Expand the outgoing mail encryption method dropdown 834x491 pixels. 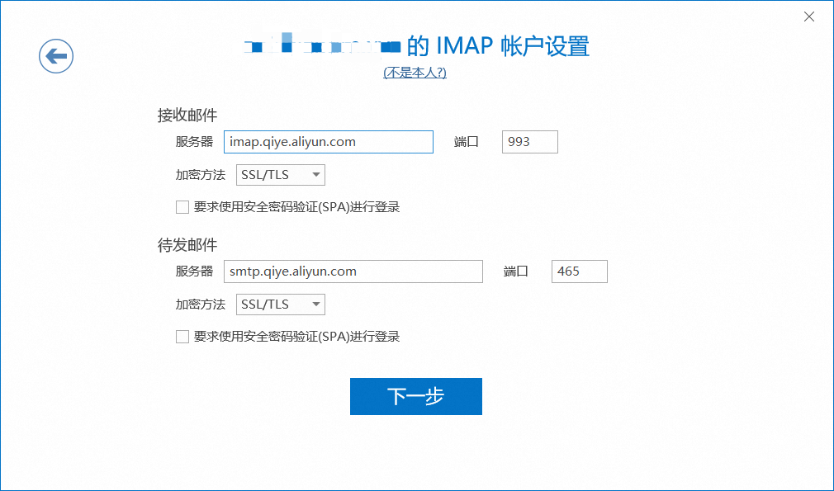coord(281,305)
